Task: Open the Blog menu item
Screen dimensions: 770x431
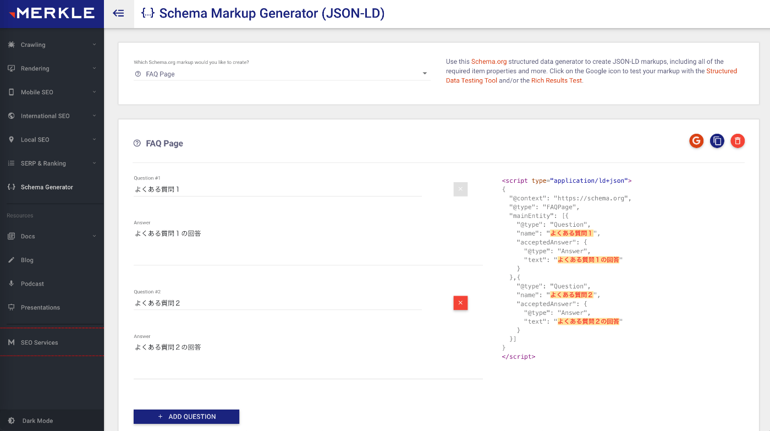Action: 52,260
